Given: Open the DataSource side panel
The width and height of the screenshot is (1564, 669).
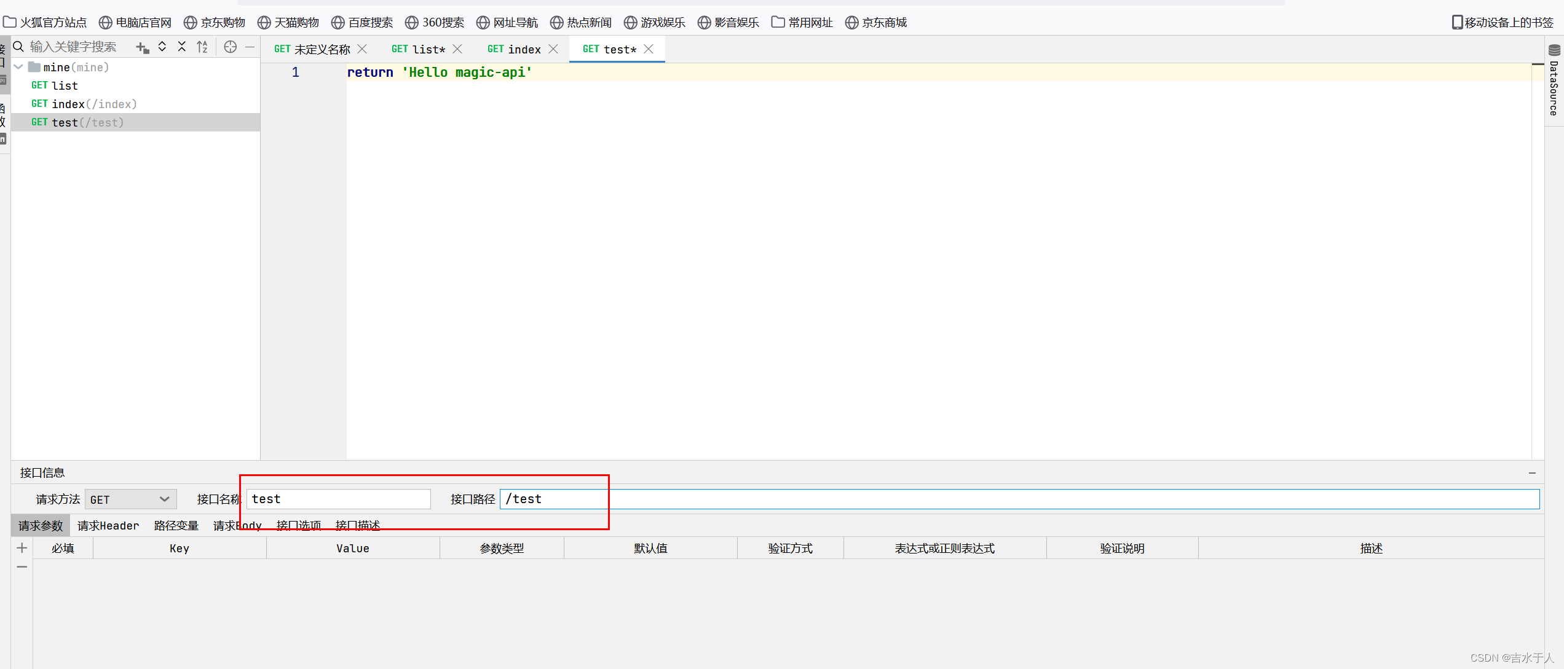Looking at the screenshot, I should tap(1554, 80).
